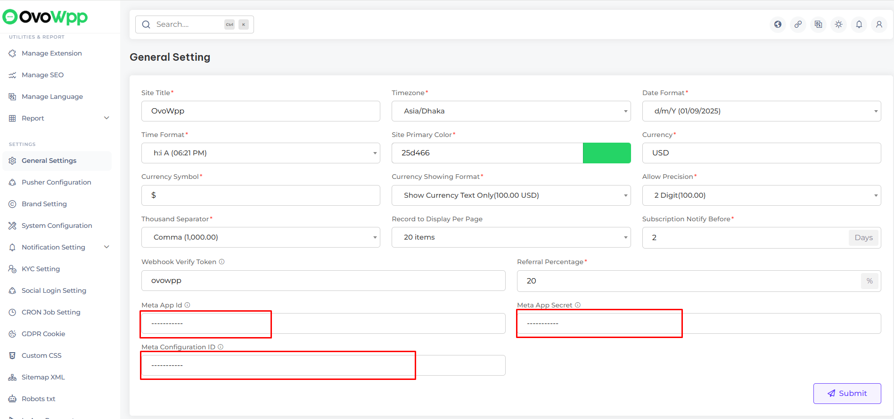Click the Meta App Secret info icon
The width and height of the screenshot is (894, 419).
[578, 305]
